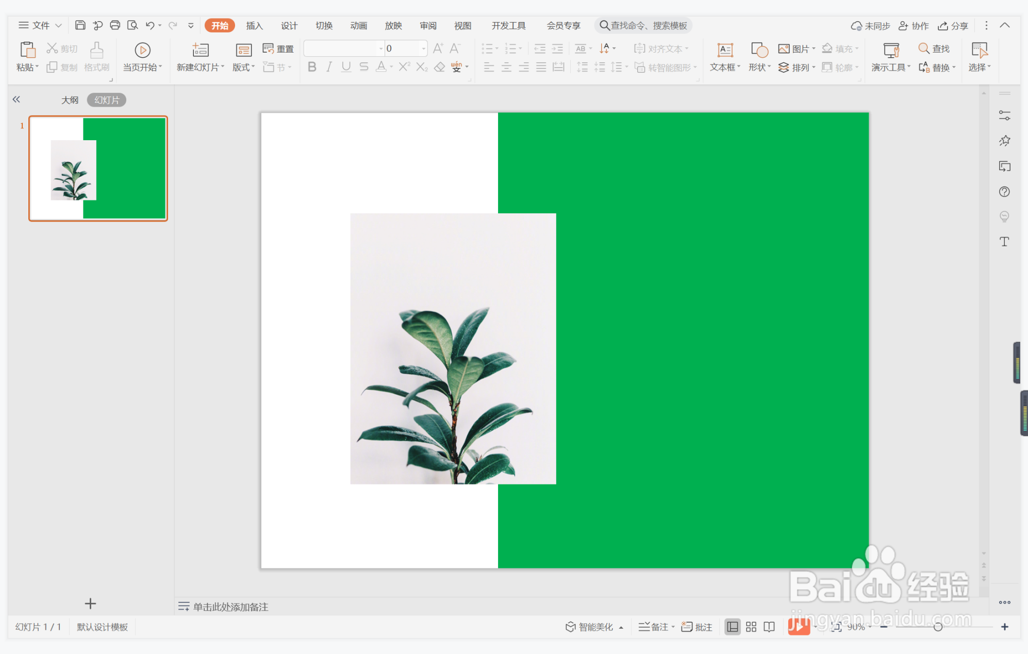Click the print icon in quick toolbar
1028x654 pixels.
tap(115, 25)
